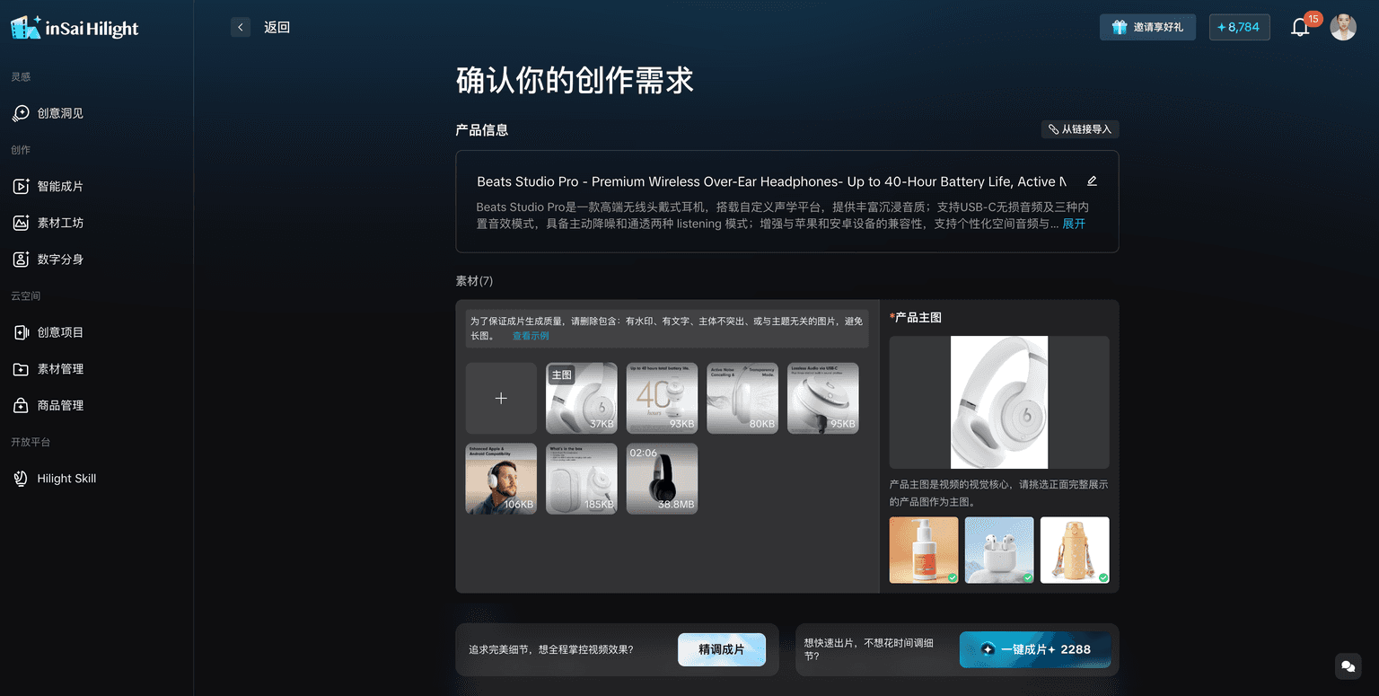This screenshot has width=1379, height=696.
Task: Click the 素材工坊 sidebar icon
Action: click(21, 223)
